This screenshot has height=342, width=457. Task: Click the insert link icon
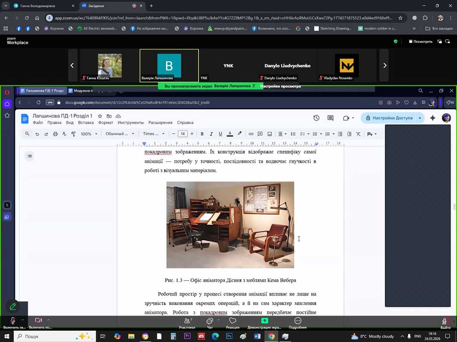coord(251,134)
